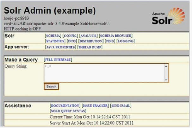Open the THREAD DUMP link

point(90,47)
